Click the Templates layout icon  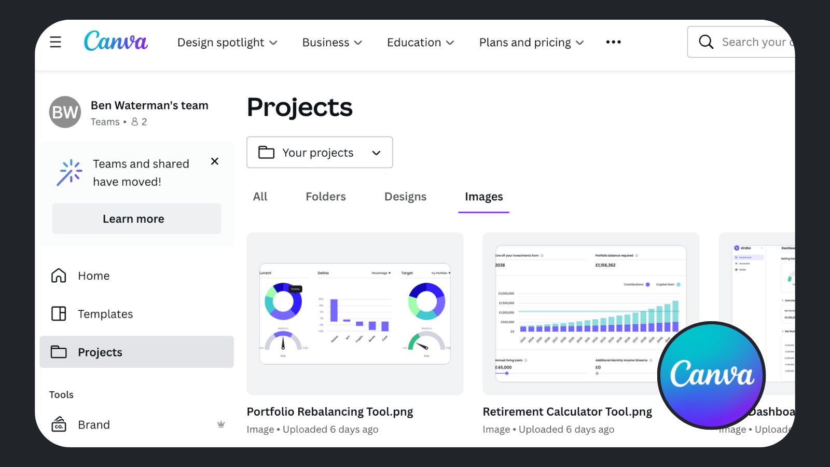59,314
